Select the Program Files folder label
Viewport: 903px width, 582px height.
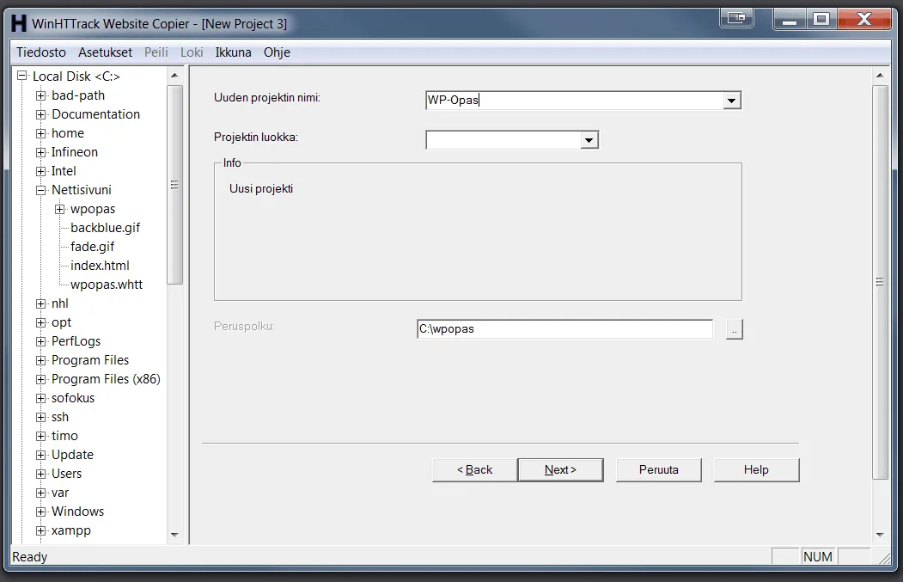click(90, 360)
